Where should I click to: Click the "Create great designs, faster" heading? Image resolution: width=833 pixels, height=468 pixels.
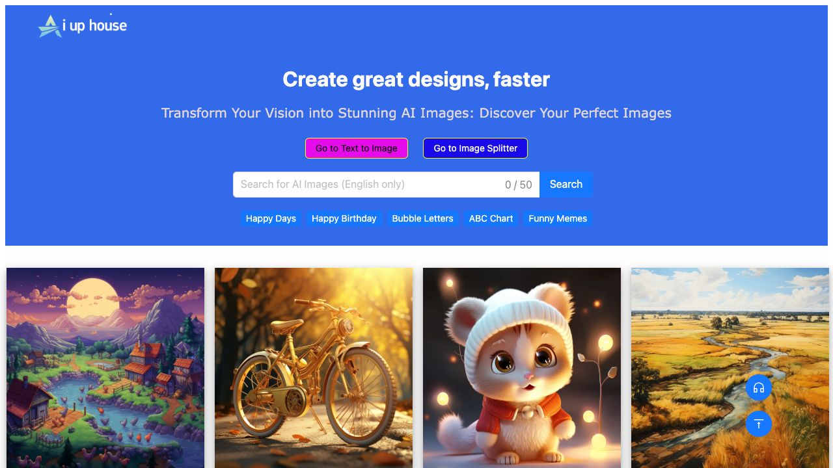[416, 79]
